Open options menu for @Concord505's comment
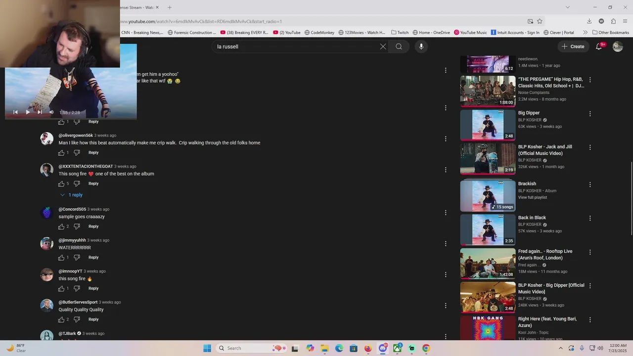 point(446,213)
